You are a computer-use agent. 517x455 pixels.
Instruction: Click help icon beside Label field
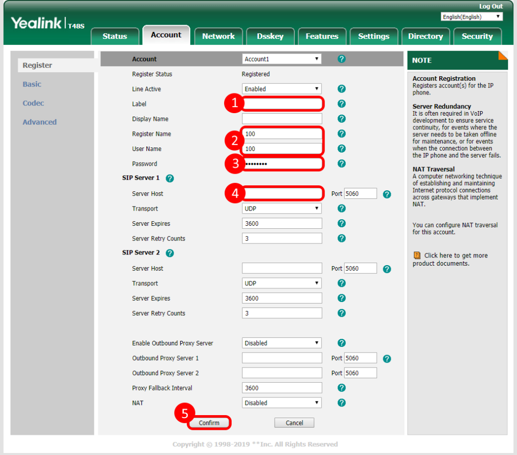click(x=341, y=104)
